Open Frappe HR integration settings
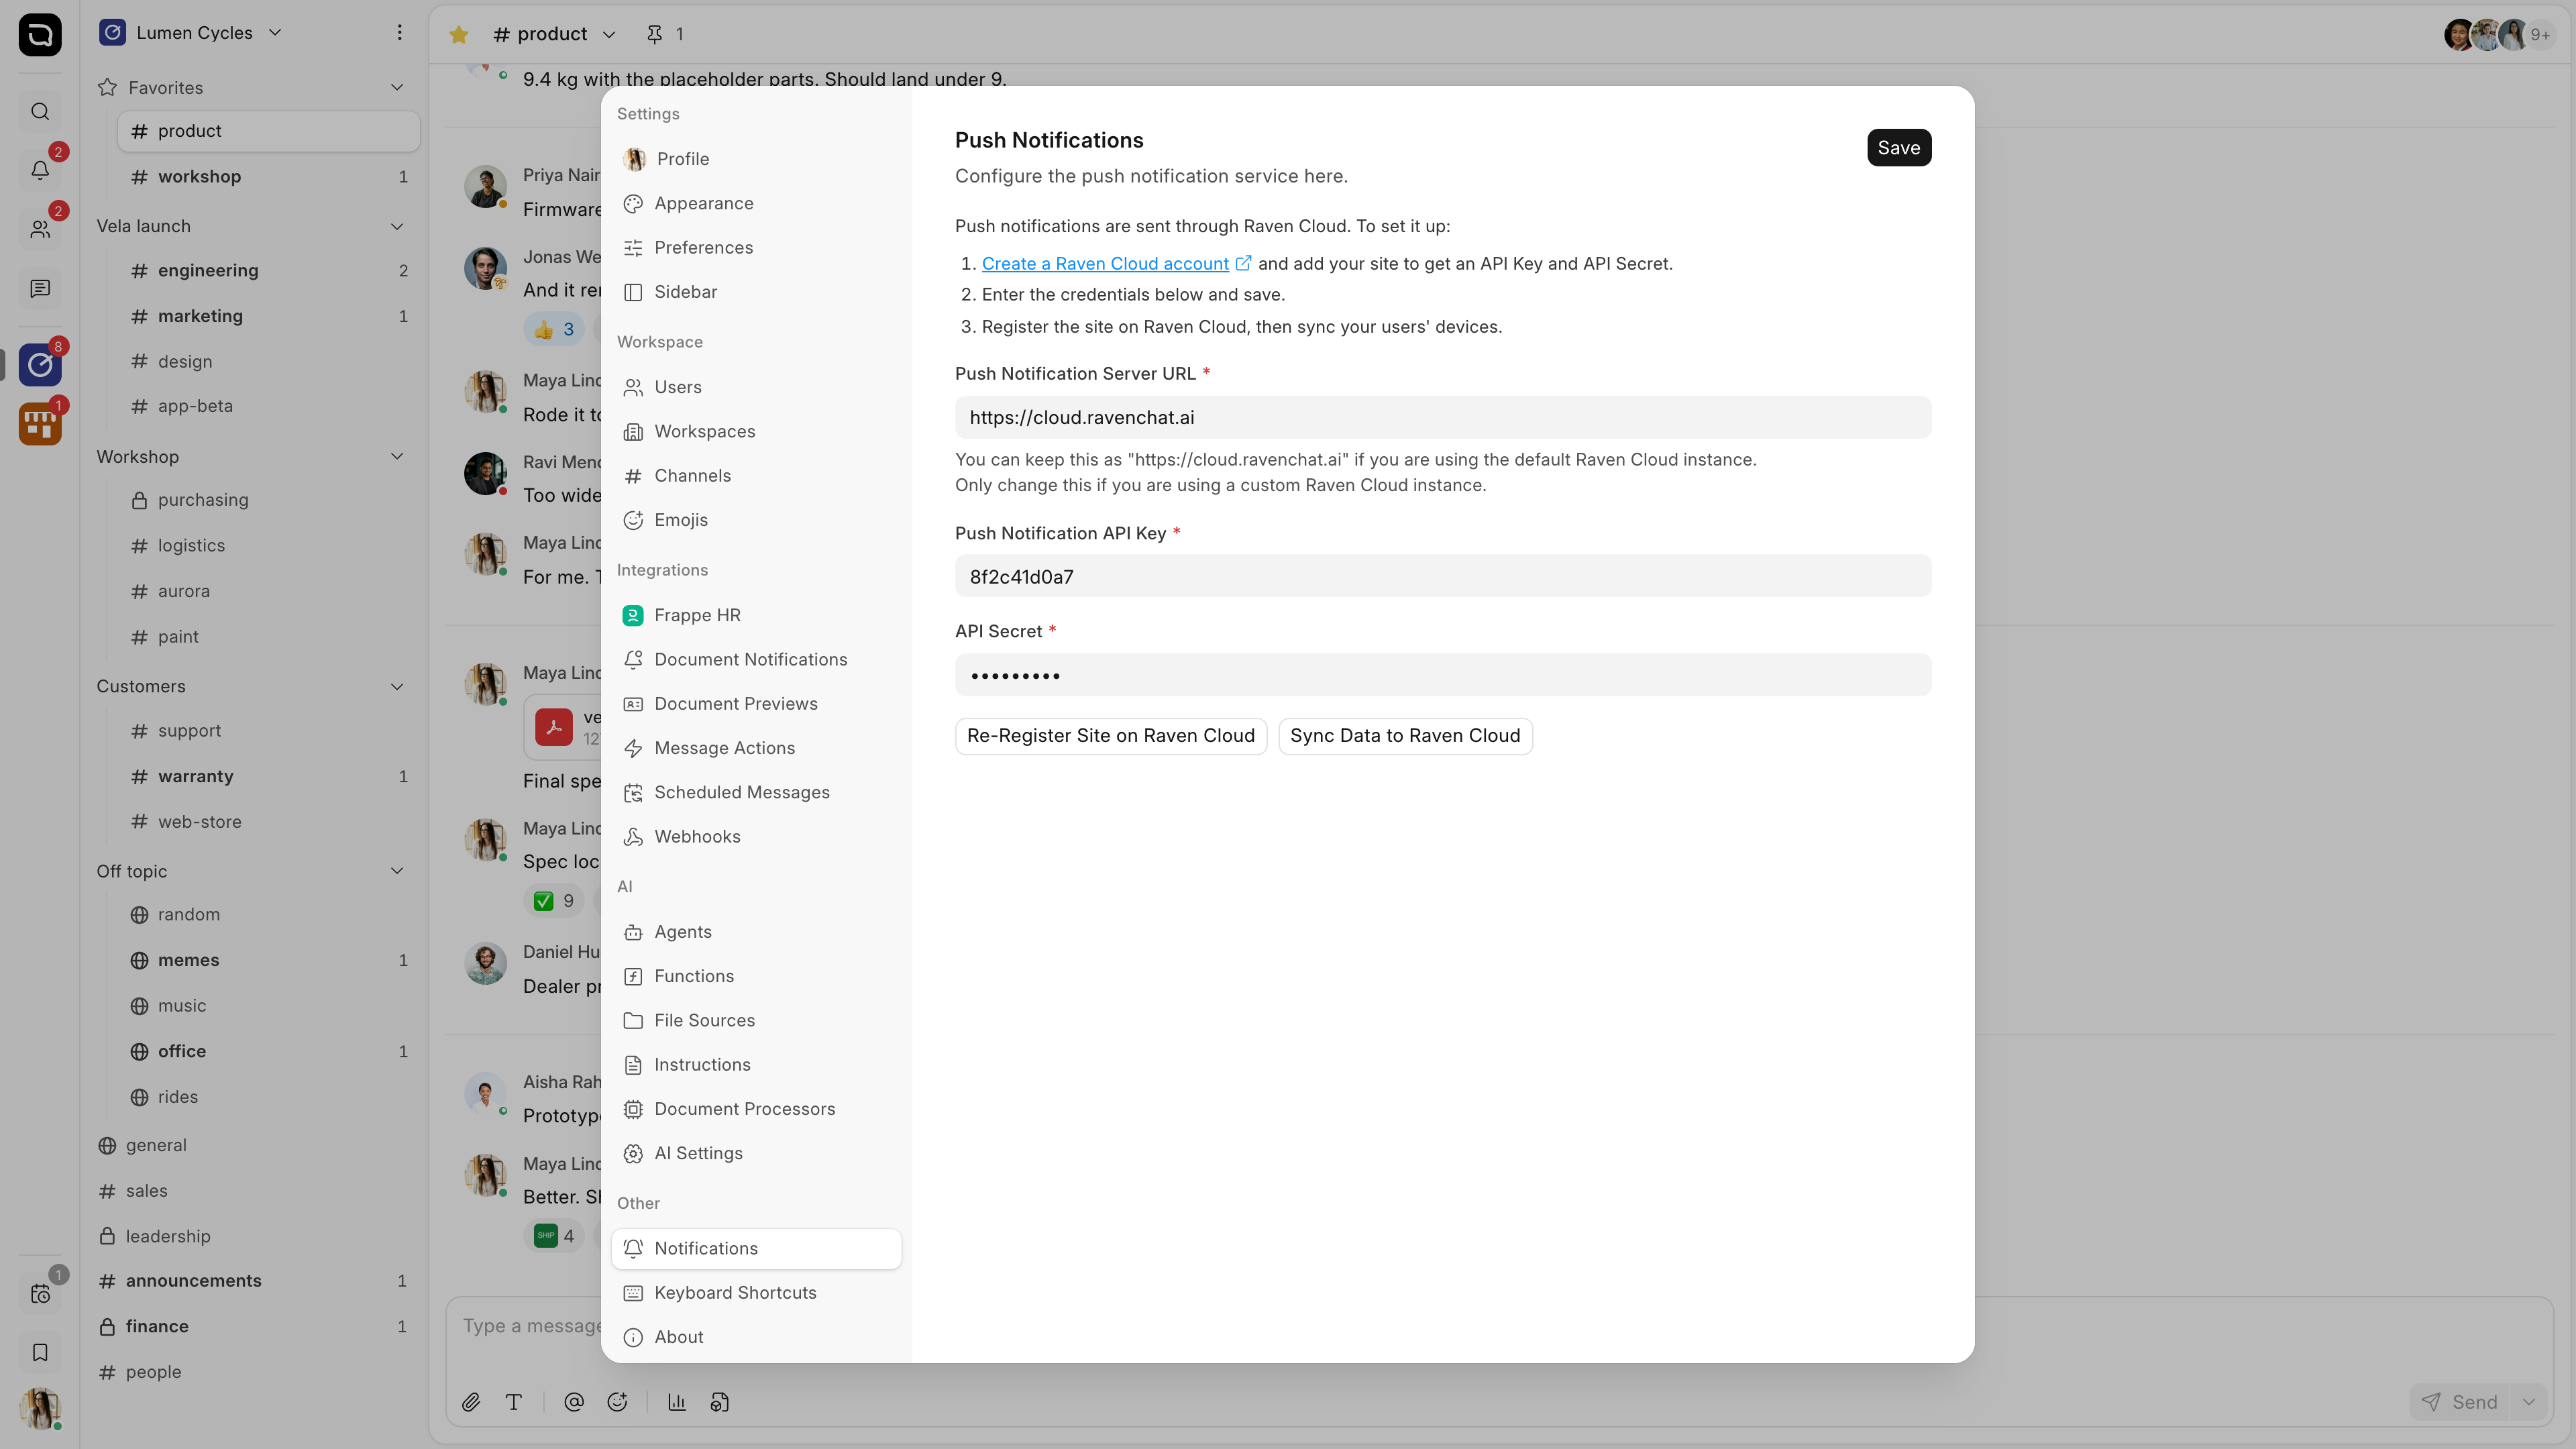Viewport: 2576px width, 1449px height. coord(756,615)
